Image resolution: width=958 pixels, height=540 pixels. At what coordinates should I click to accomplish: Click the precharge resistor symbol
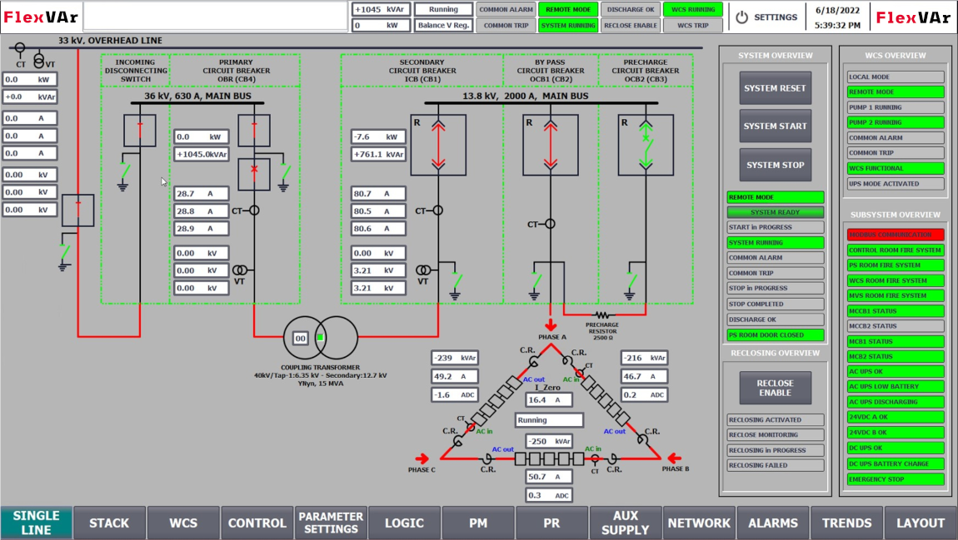(601, 315)
